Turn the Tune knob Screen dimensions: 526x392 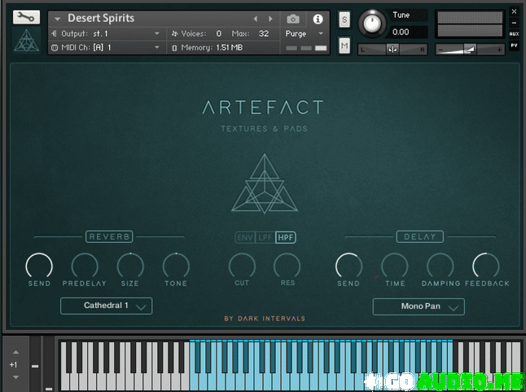click(x=372, y=23)
